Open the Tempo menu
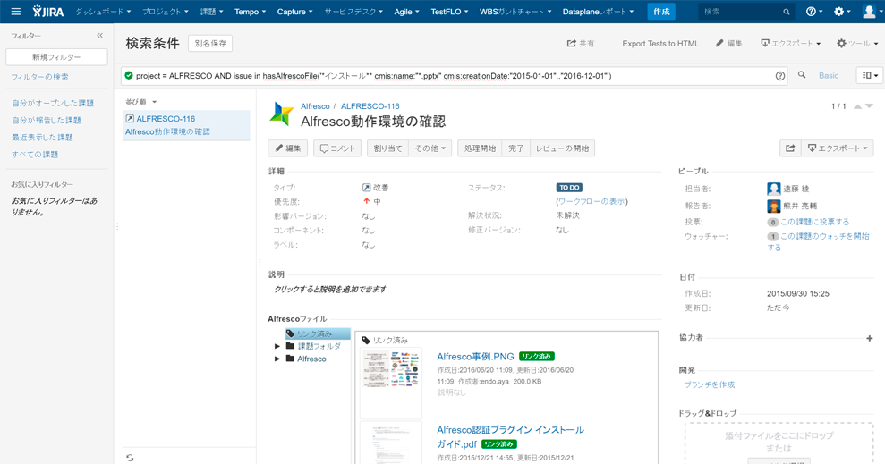 pos(250,12)
